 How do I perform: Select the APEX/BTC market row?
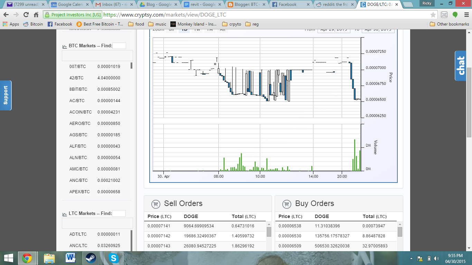(x=96, y=192)
